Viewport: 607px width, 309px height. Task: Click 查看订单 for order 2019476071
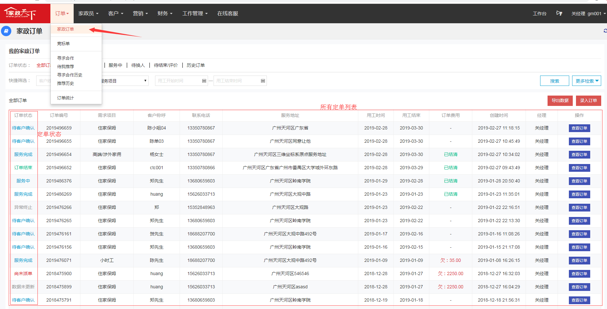[x=579, y=261]
